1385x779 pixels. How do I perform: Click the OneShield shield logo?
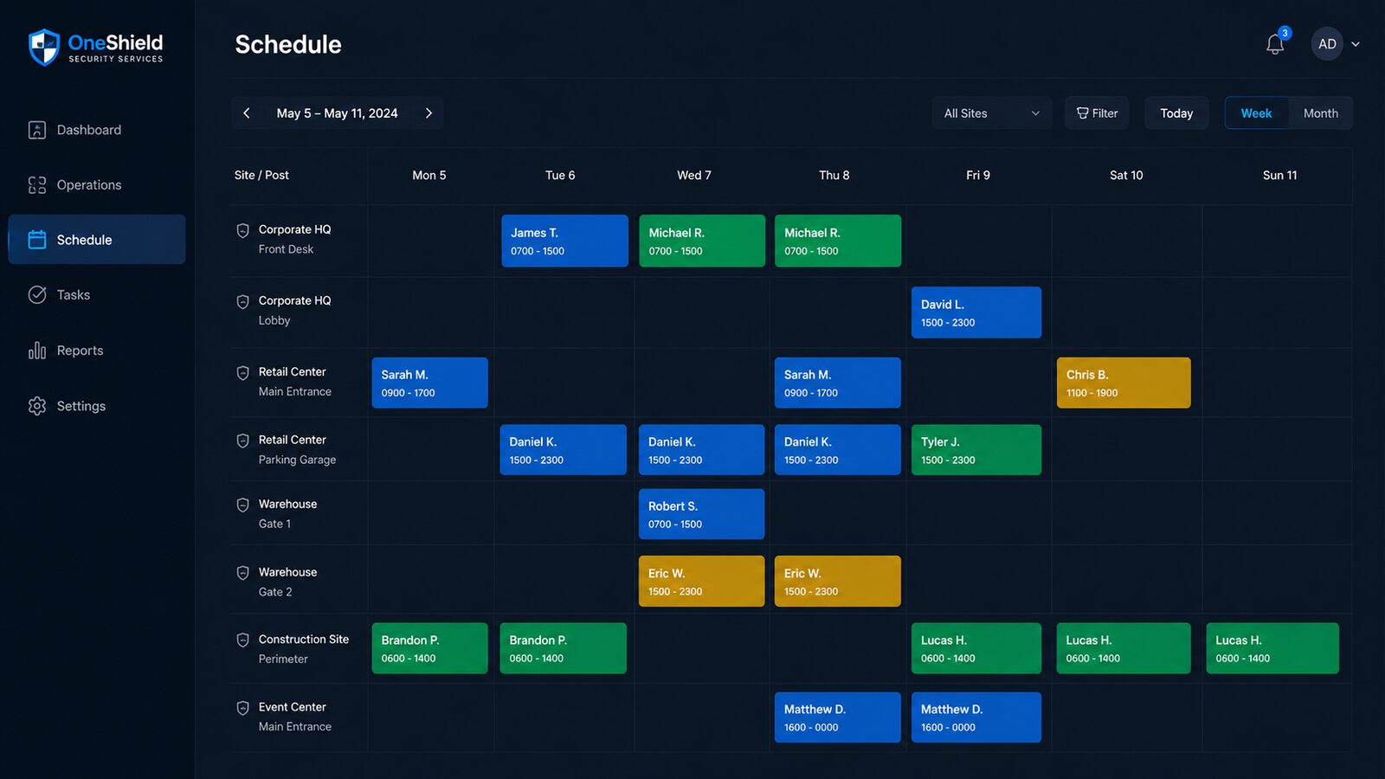point(43,47)
